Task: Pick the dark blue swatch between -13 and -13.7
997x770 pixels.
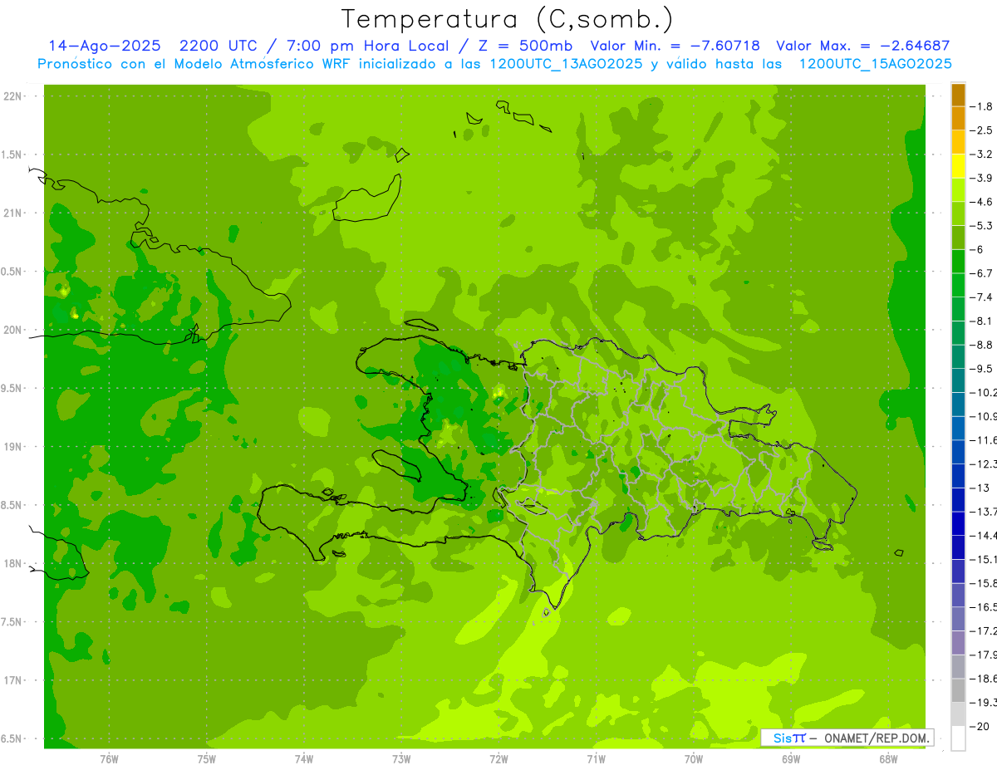Action: pos(958,500)
